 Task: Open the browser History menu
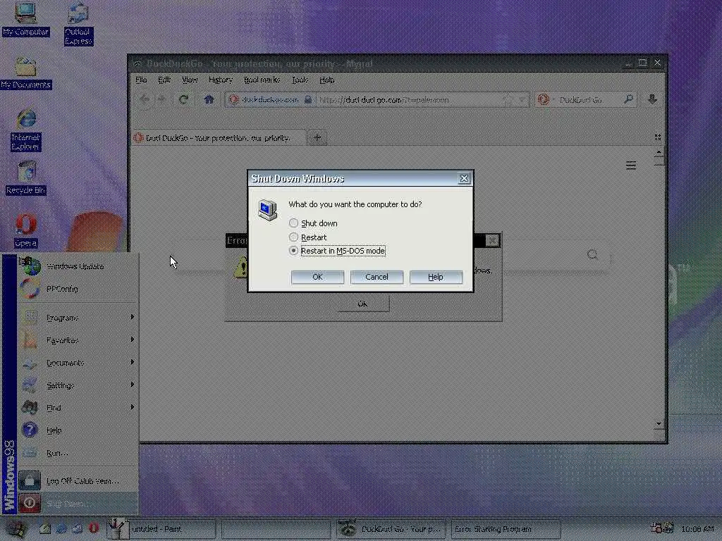point(221,80)
